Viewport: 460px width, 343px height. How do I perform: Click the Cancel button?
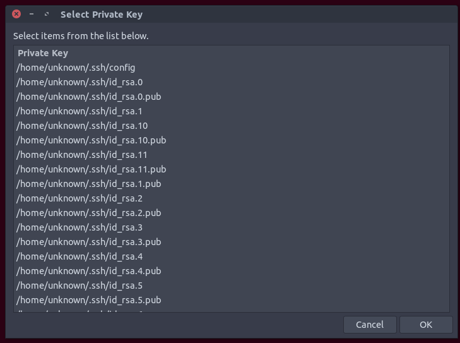(370, 325)
